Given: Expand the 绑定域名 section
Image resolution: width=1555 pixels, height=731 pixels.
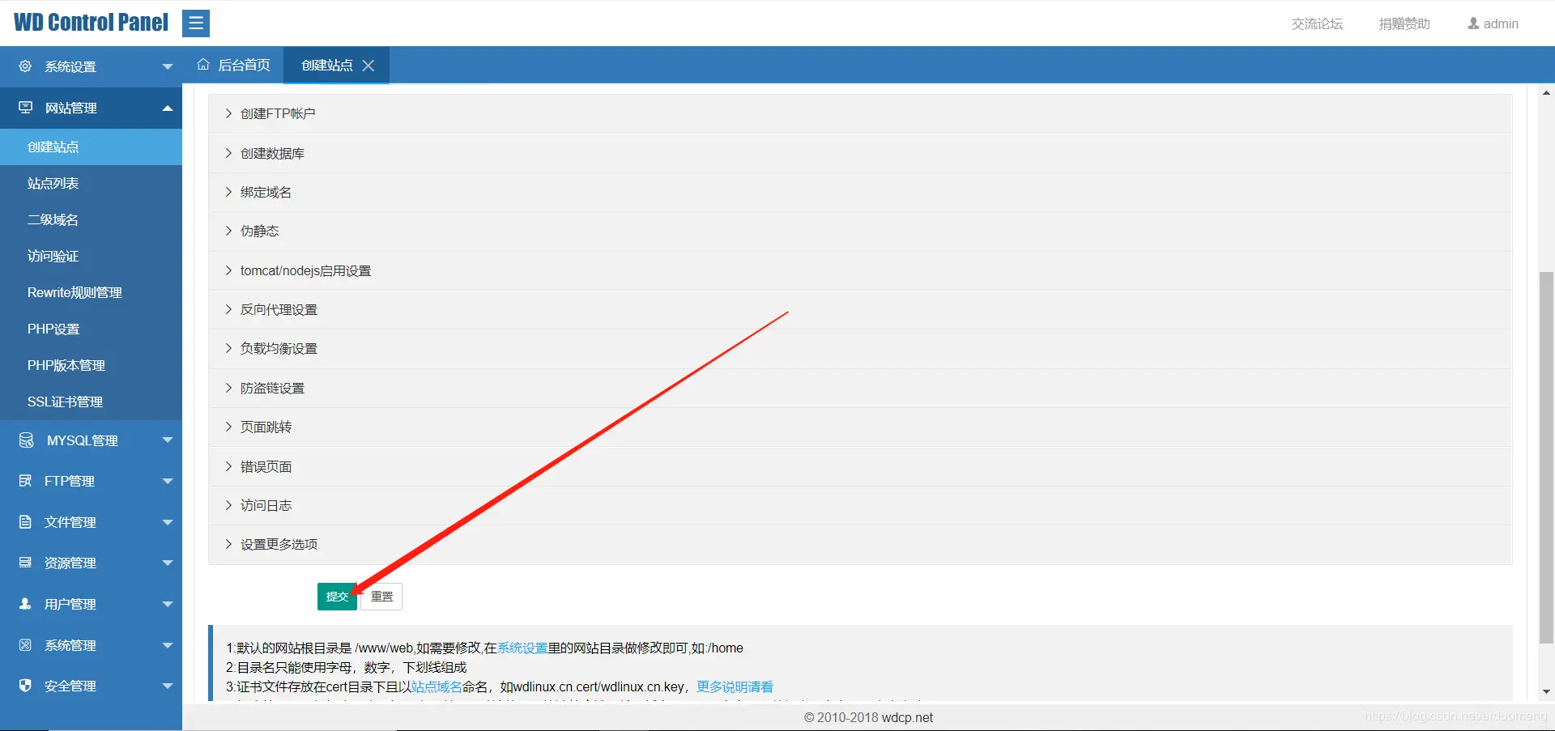Looking at the screenshot, I should point(860,192).
